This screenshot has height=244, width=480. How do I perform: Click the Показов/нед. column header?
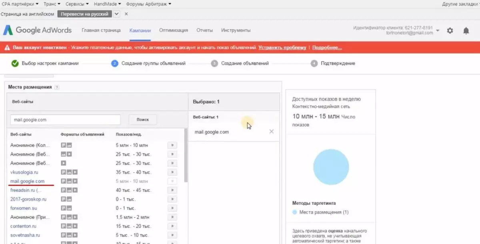(x=129, y=134)
